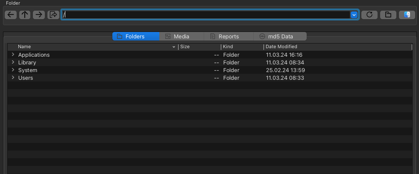The image size is (419, 174).
Task: Go up to the parent folder
Action: [x=25, y=14]
